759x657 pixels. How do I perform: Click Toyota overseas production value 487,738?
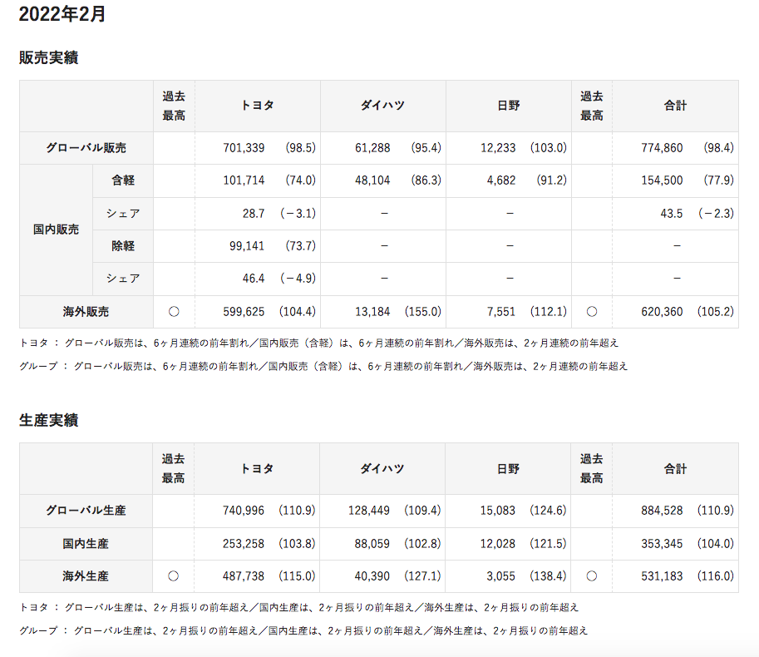(244, 576)
